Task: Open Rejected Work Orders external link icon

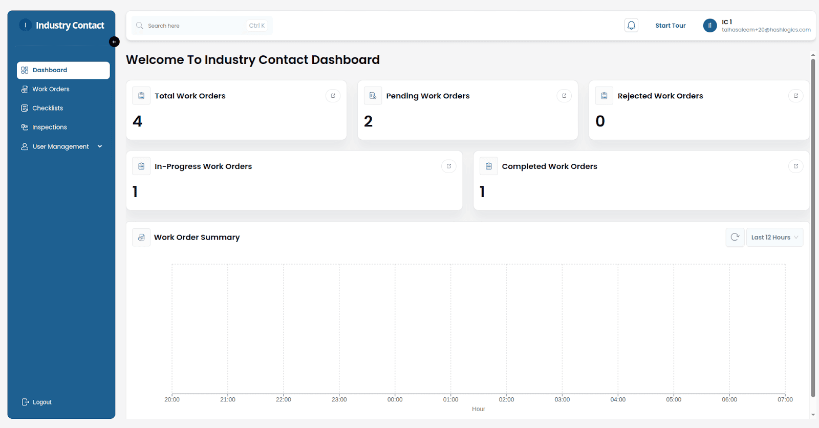Action: [795, 96]
